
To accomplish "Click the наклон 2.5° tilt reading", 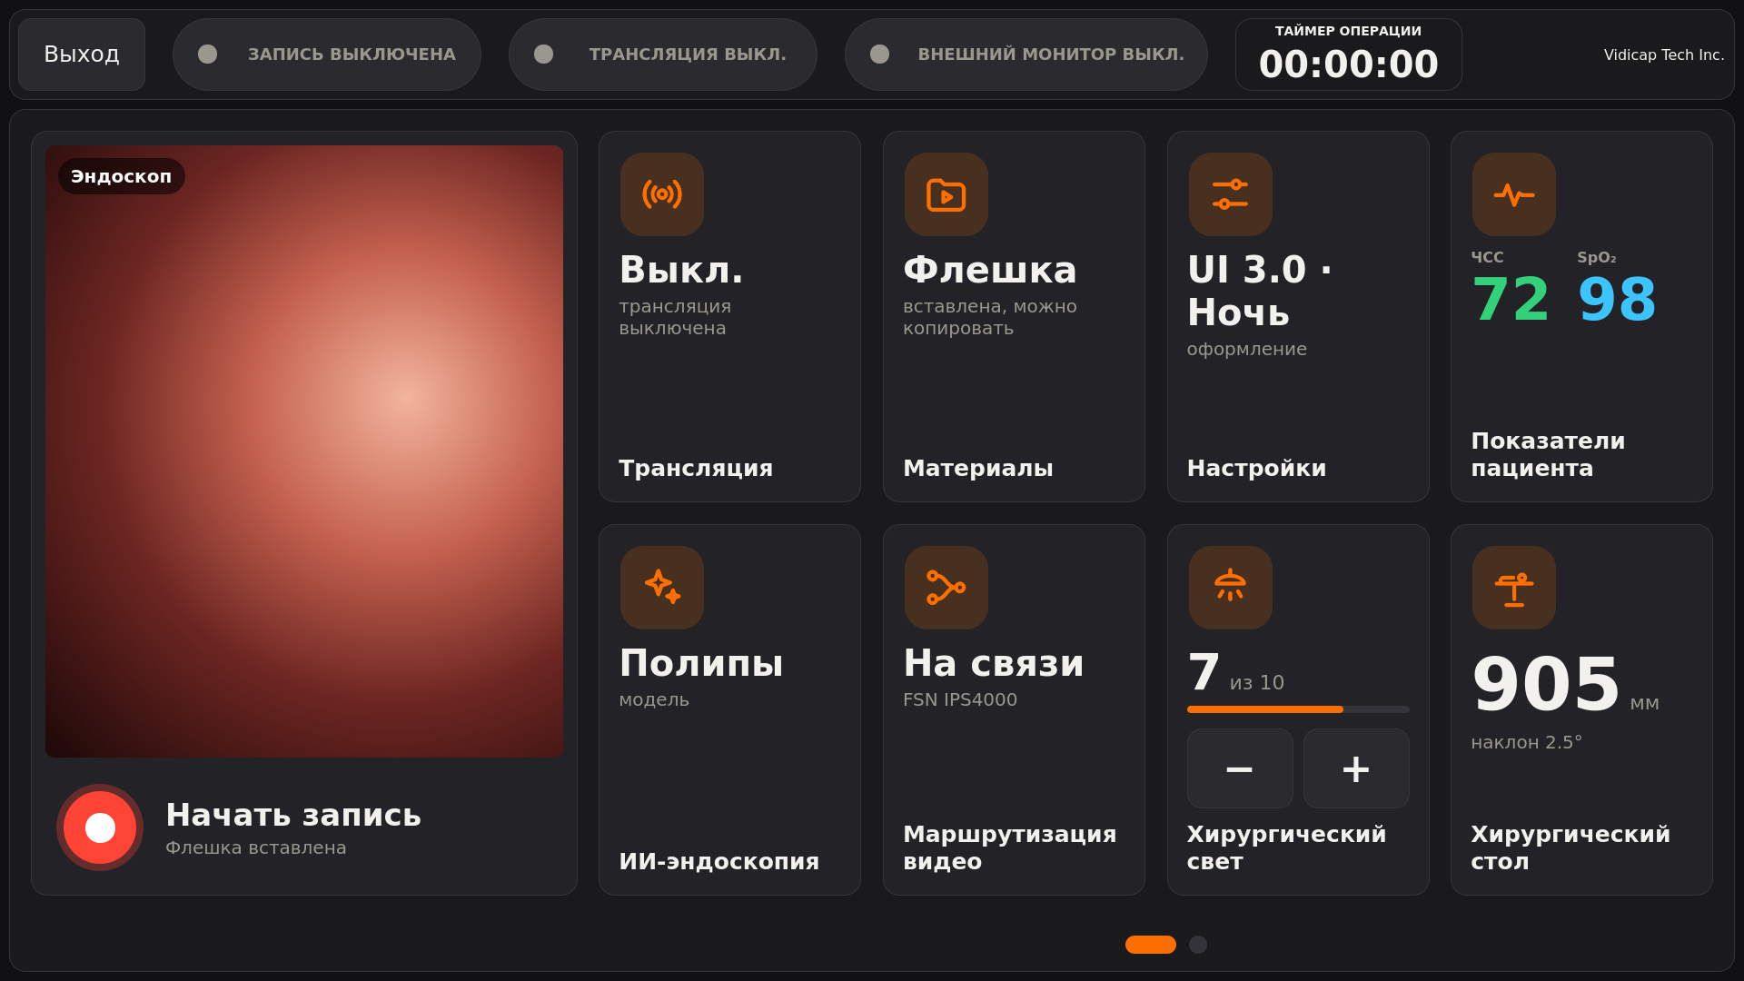I will point(1527,742).
